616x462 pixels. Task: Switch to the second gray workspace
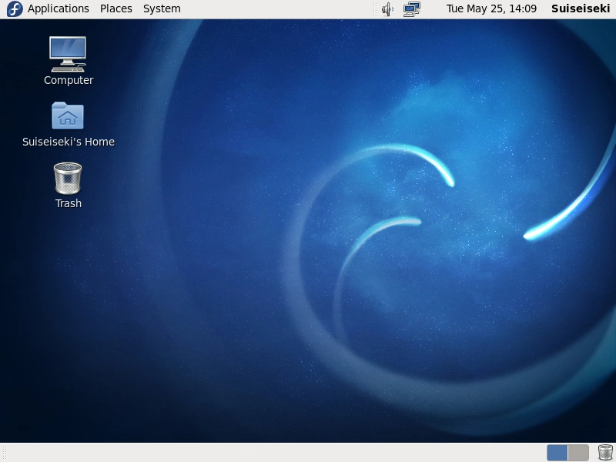[x=578, y=453]
